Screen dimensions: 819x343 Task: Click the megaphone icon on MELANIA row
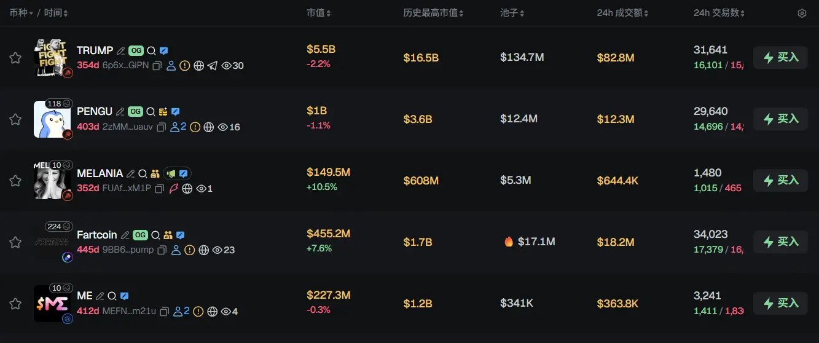pyautogui.click(x=170, y=174)
